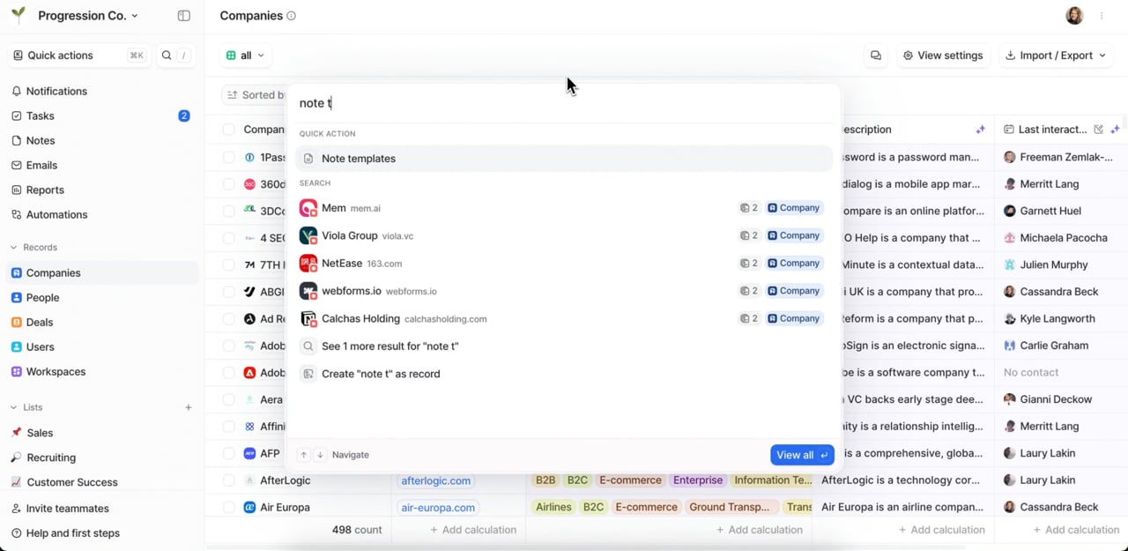Open the Import / Export dropdown
The height and width of the screenshot is (551, 1128).
coord(1055,56)
